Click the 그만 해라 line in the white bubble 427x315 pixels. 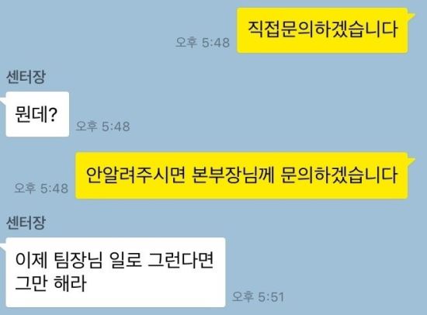click(x=51, y=283)
